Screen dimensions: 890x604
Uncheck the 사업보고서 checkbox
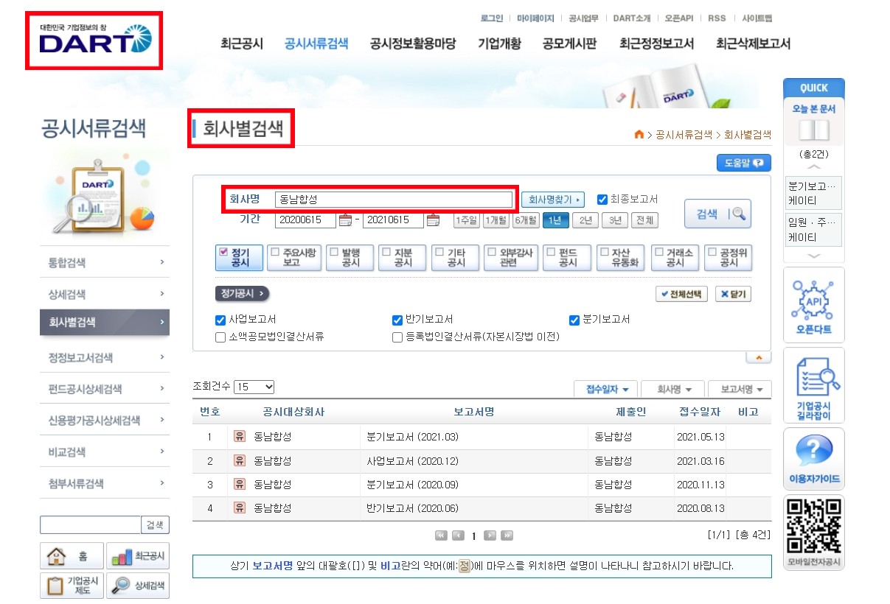click(x=220, y=320)
